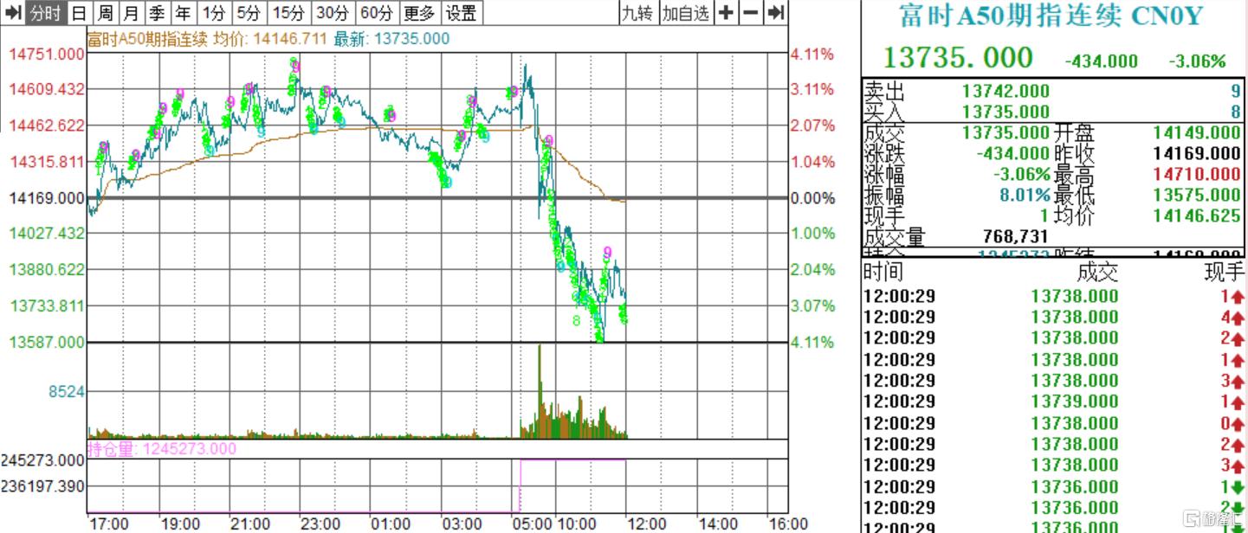Viewport: 1248px width, 533px height.
Task: Click the 富时A50期指连续 CN0Y title
Action: pos(1052,16)
